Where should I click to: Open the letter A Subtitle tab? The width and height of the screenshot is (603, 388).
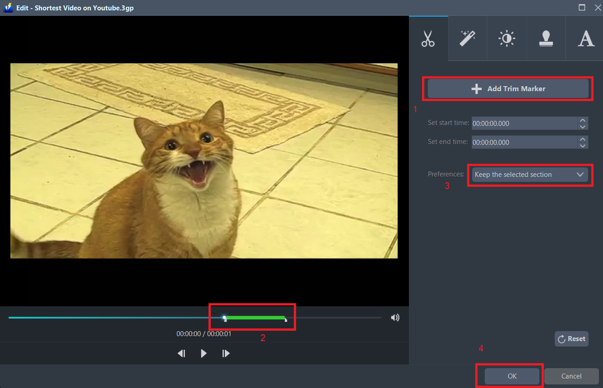(x=586, y=39)
